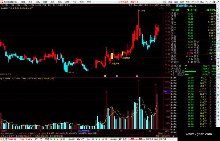Image resolution: width=220 pixels, height=141 pixels.
Task: Open the 资讯 menu
Action: (x=38, y=2)
